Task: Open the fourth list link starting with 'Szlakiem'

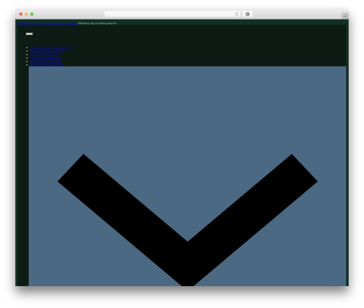Action: 46,58
